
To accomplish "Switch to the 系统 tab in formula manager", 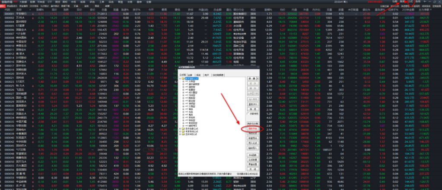I will (x=198, y=75).
